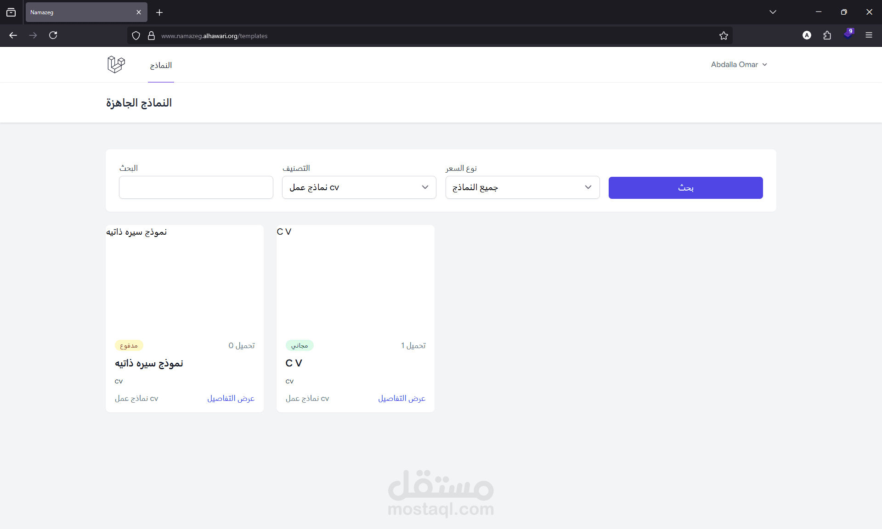This screenshot has width=882, height=529.
Task: Go back using the browser back arrow
Action: click(x=13, y=35)
